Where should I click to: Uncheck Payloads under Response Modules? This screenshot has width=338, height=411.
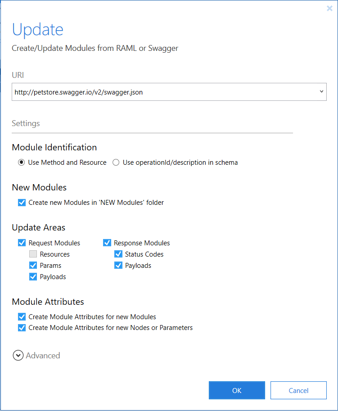pyautogui.click(x=118, y=266)
